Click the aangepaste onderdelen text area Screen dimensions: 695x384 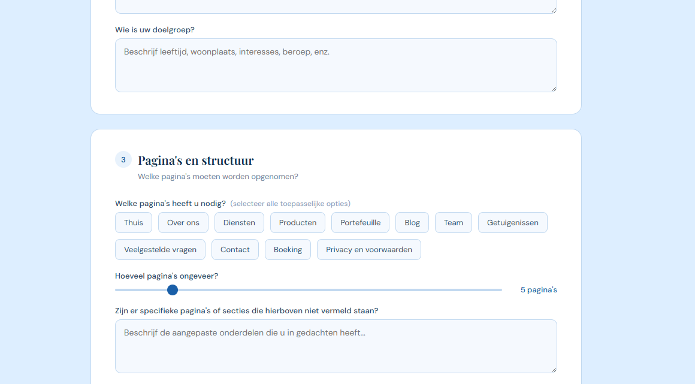tap(336, 346)
